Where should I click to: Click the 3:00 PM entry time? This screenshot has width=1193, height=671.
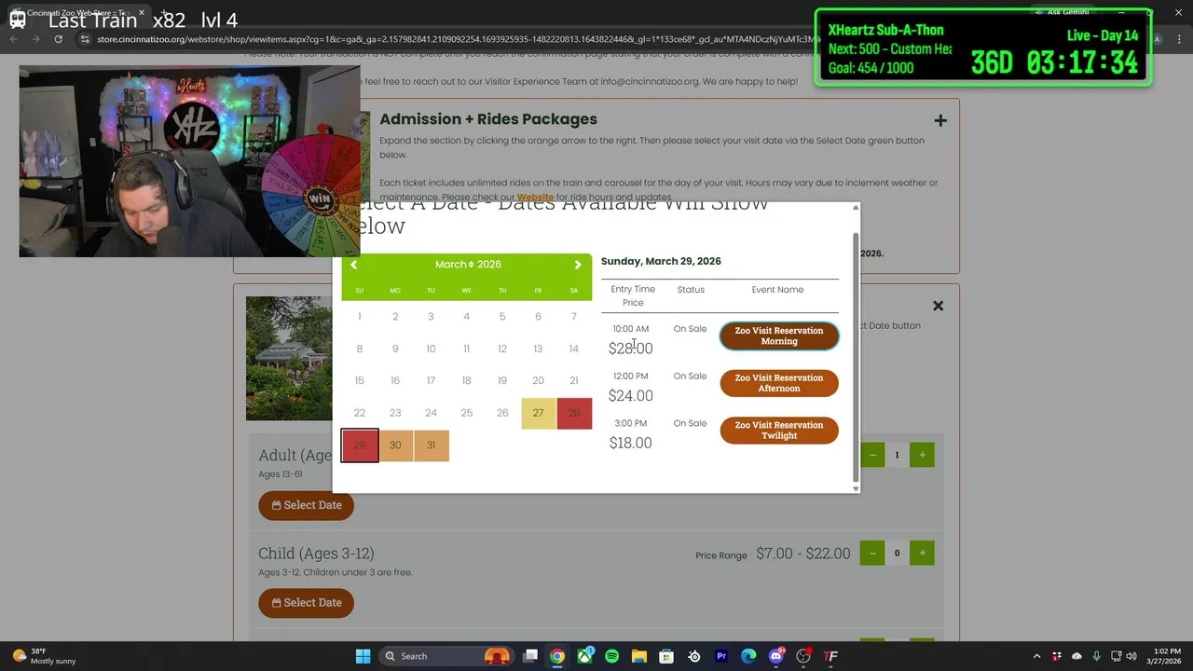coord(630,423)
